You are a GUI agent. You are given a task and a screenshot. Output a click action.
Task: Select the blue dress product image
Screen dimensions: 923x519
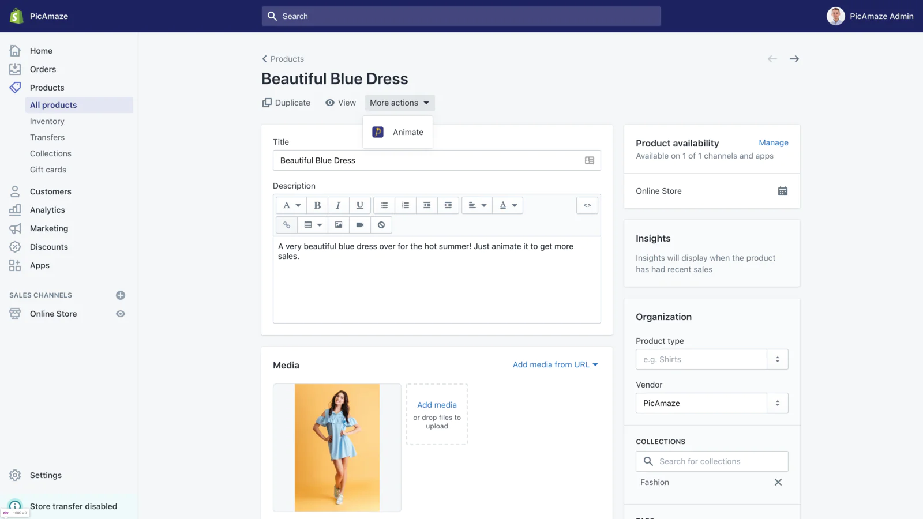337,447
